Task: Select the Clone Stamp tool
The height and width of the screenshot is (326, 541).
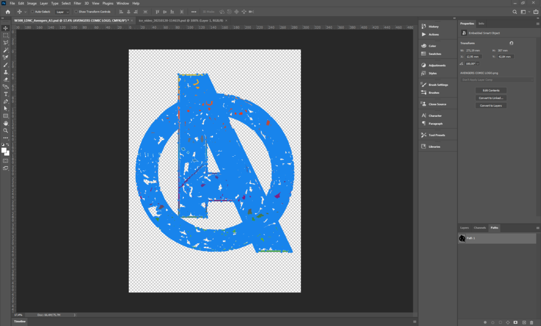Action: [x=6, y=72]
